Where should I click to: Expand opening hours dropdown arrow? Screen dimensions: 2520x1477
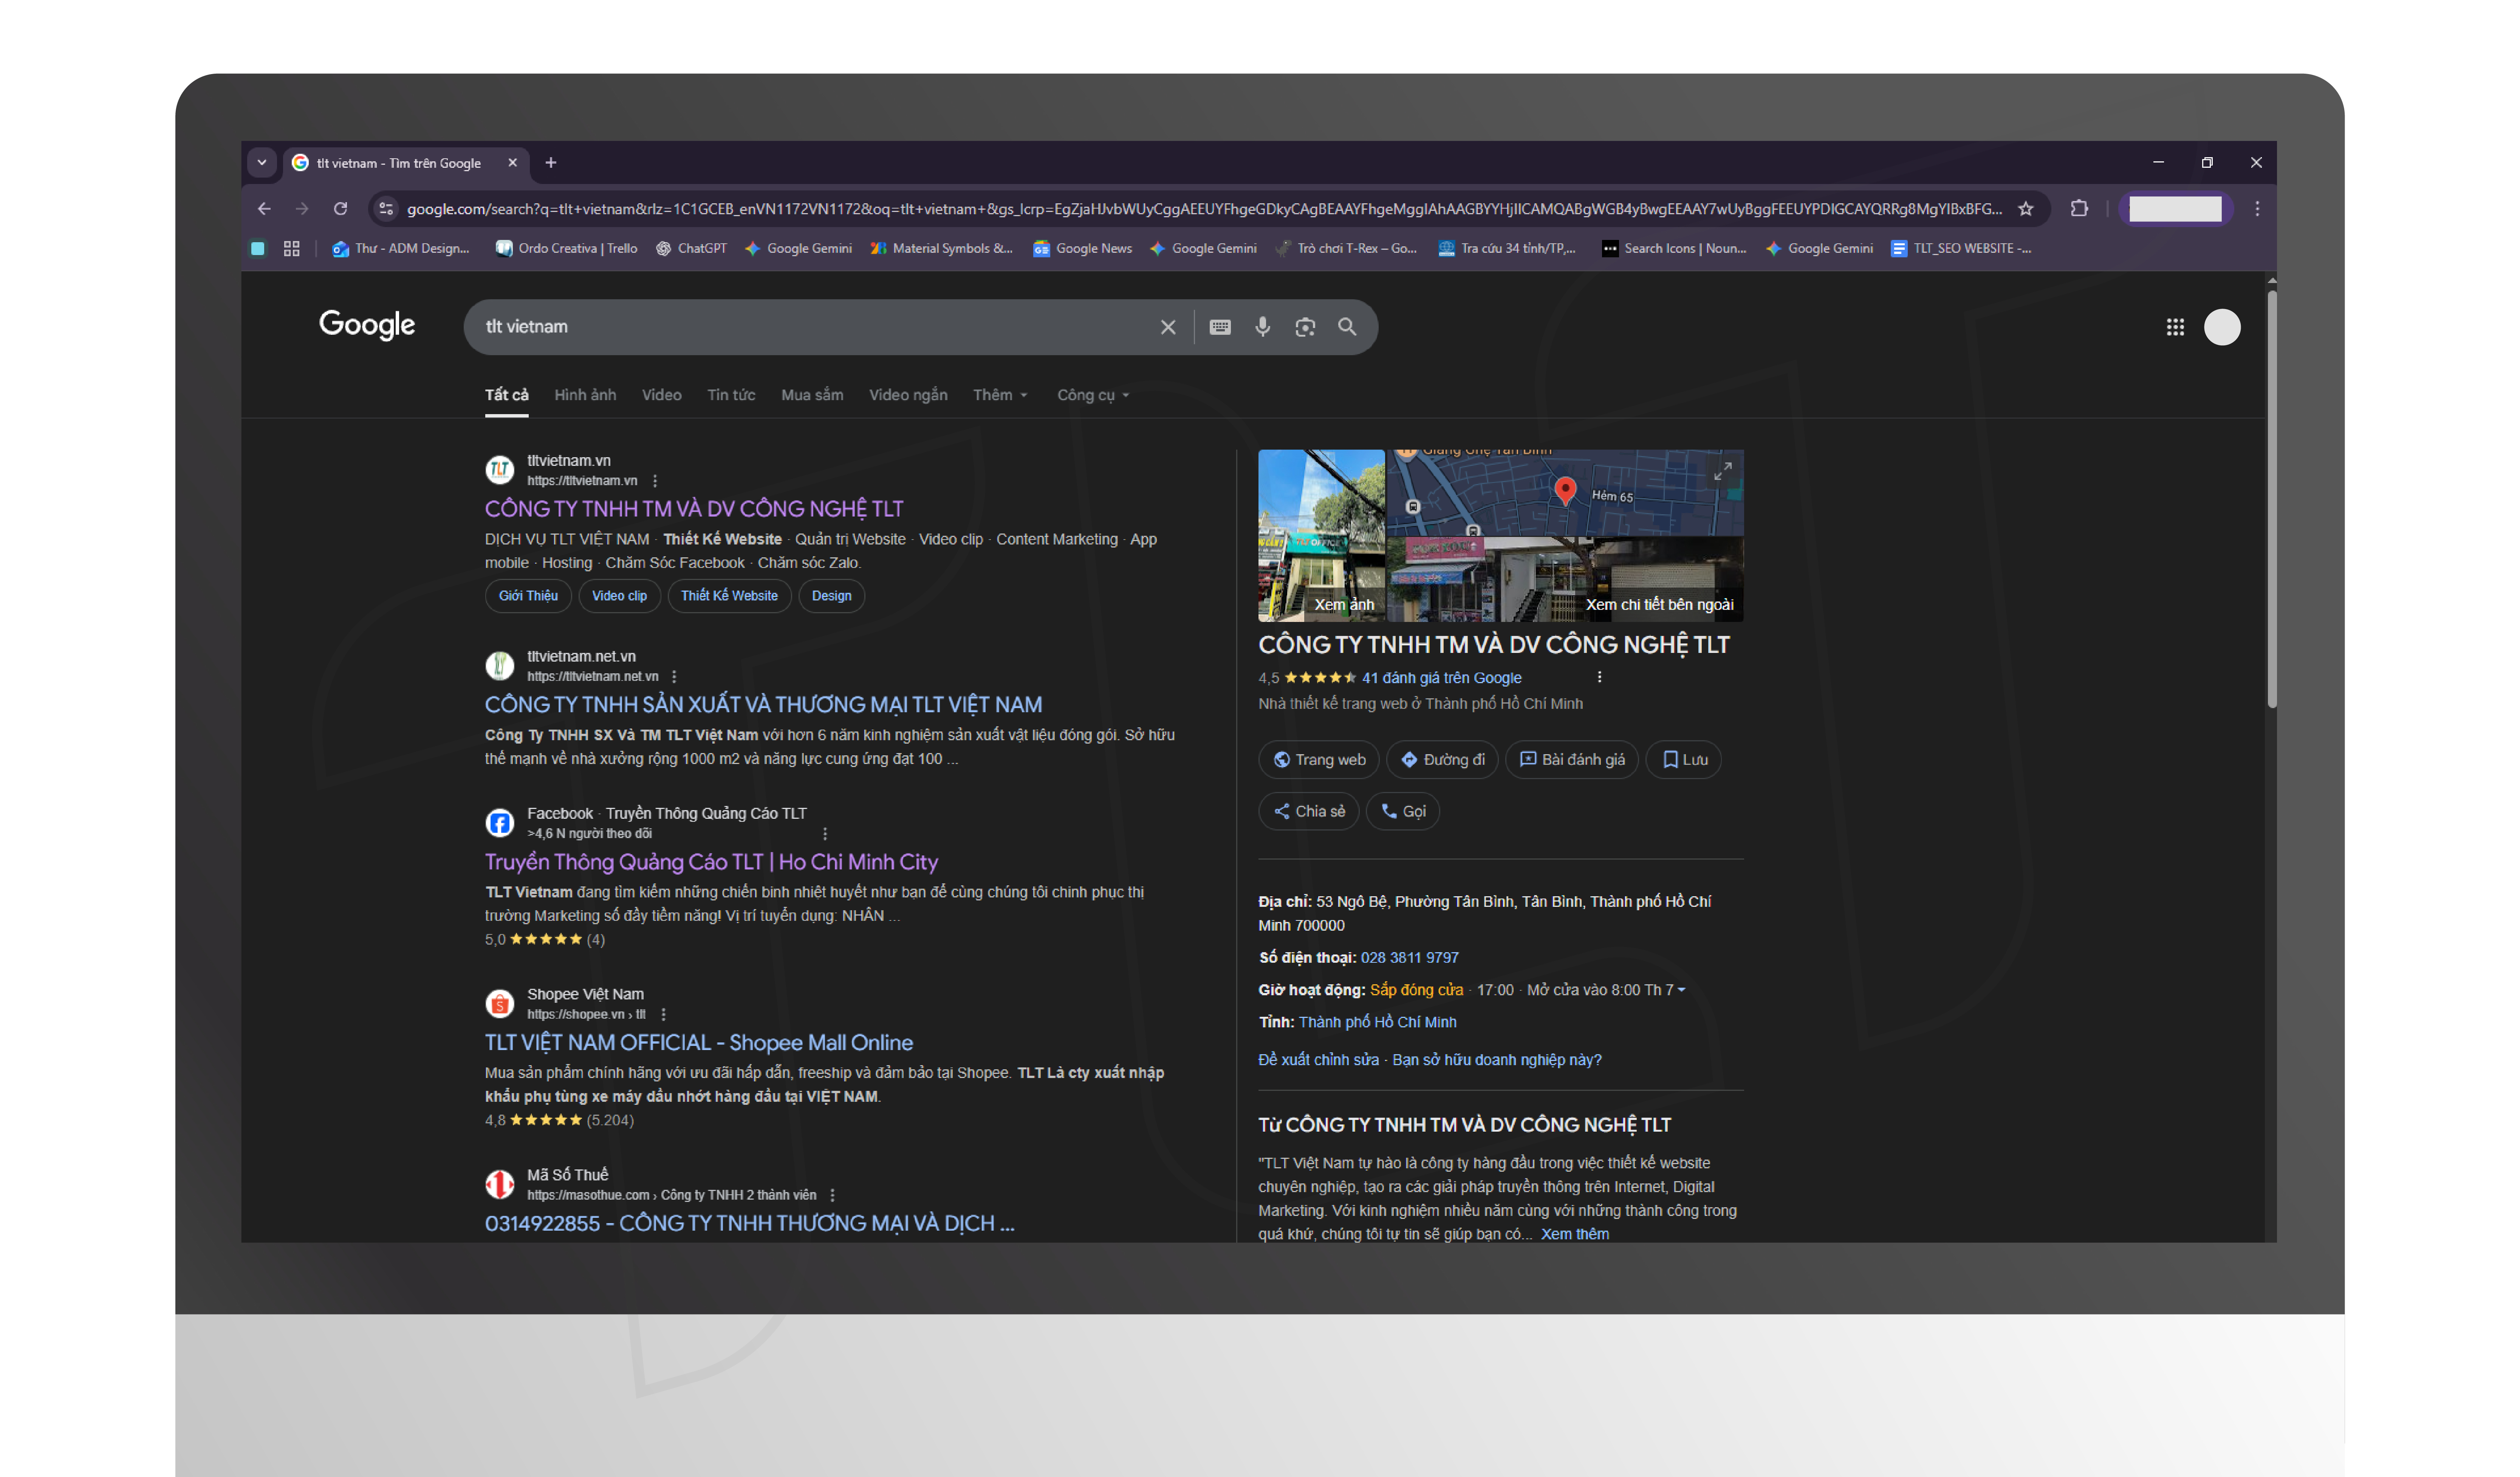pos(1681,990)
